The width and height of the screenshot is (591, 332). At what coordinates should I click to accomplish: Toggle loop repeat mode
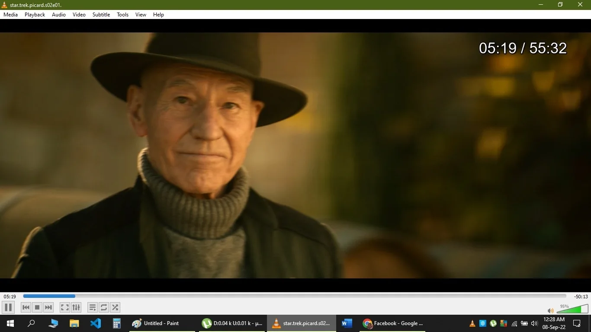coord(104,307)
